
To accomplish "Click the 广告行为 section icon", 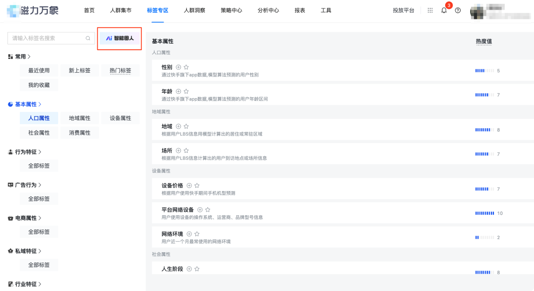I will pyautogui.click(x=11, y=185).
